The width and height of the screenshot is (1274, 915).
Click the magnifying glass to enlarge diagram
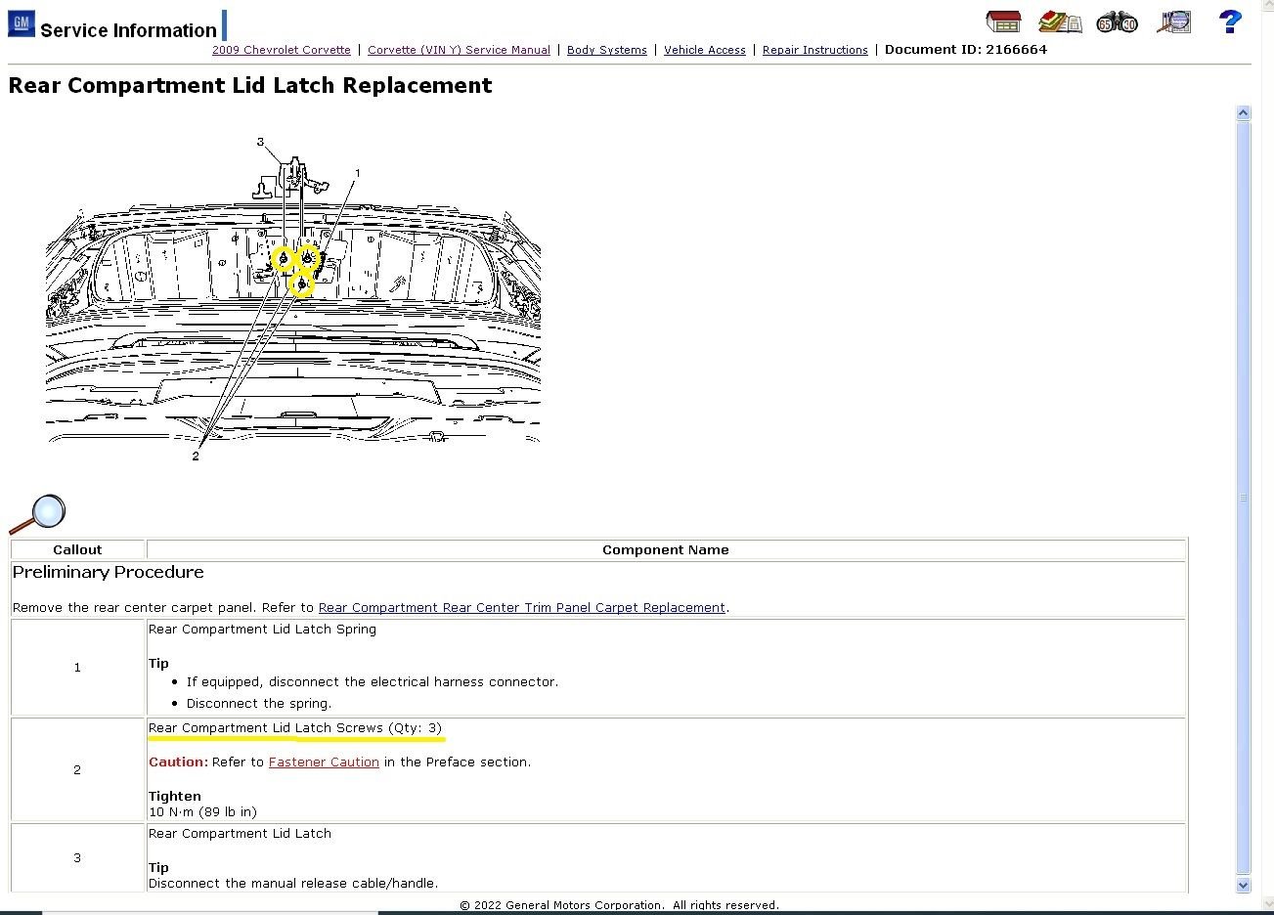(x=37, y=514)
